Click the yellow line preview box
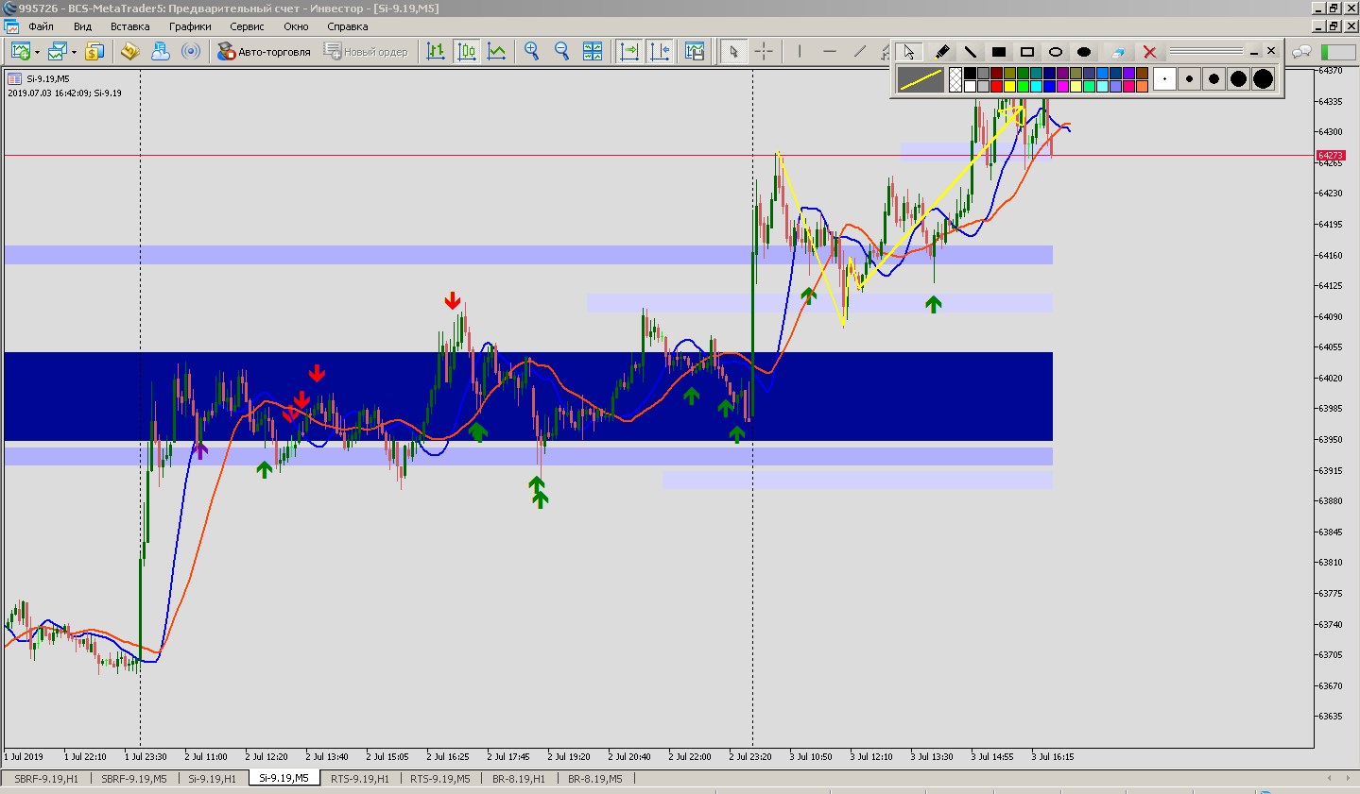 click(x=921, y=80)
